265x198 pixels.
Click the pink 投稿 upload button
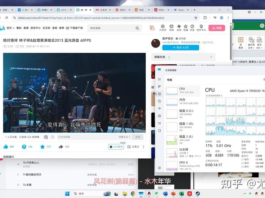217,28
